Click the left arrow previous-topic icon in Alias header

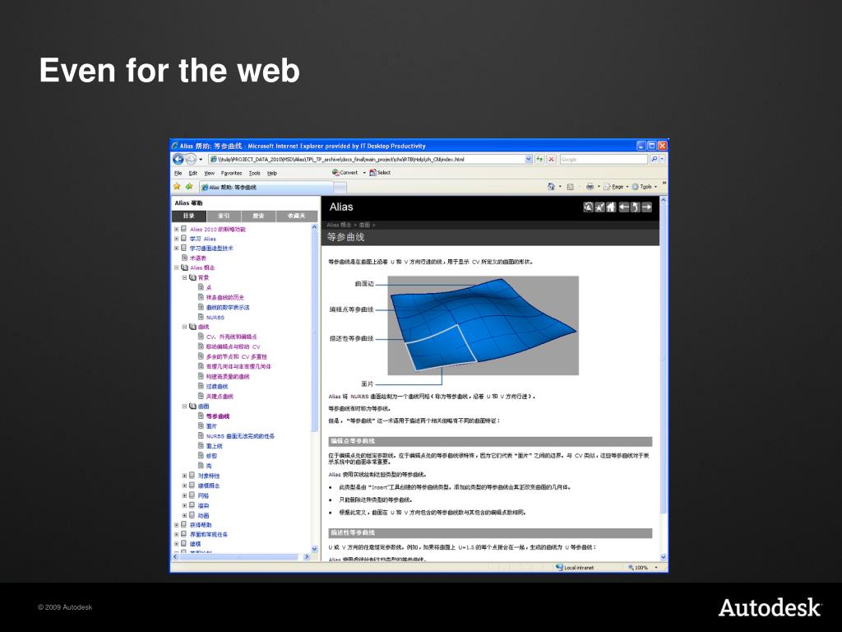(623, 207)
